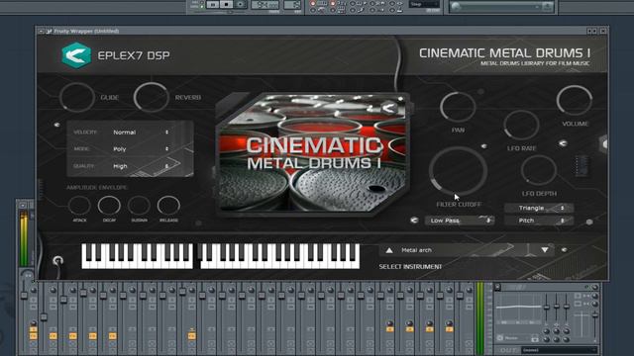Click the arrow icon right of LFO RATE
Screen dimensions: 634x356
click(563, 143)
